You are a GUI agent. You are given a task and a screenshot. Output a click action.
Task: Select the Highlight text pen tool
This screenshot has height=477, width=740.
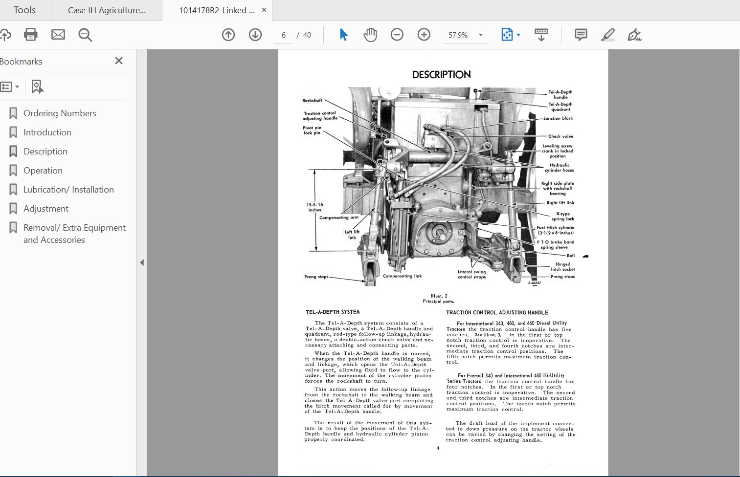coord(607,35)
